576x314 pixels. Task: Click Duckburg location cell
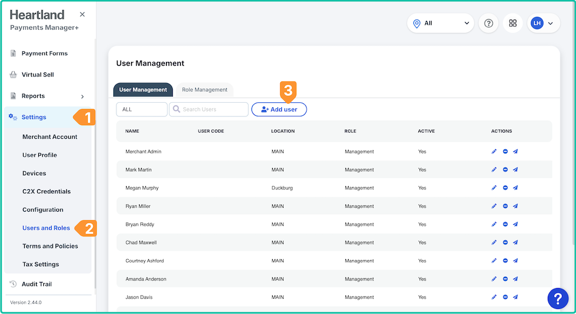click(x=282, y=188)
